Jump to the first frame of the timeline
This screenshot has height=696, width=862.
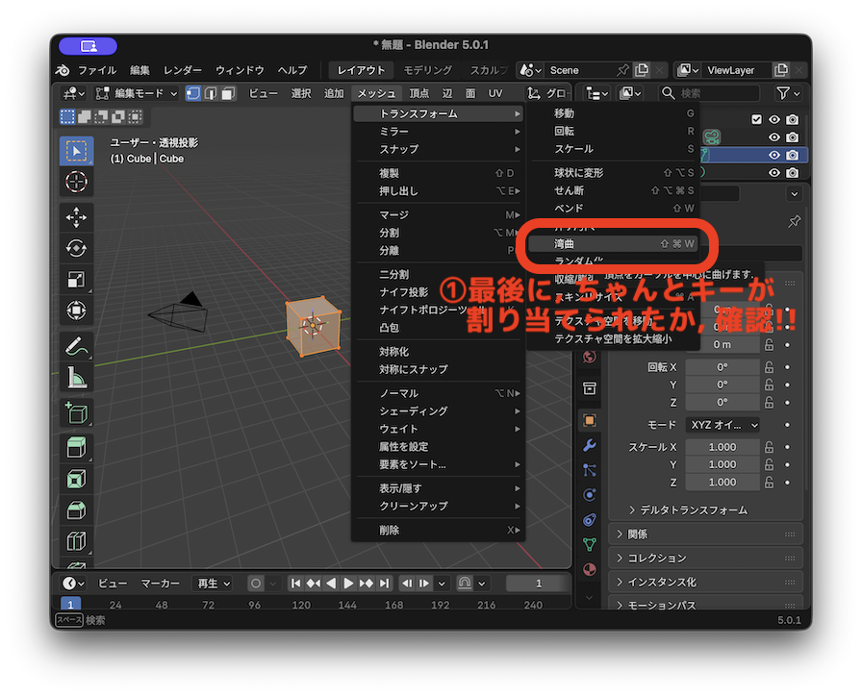[x=295, y=584]
